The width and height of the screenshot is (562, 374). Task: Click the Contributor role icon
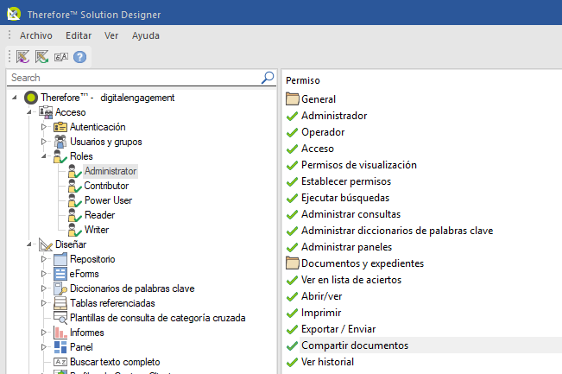click(x=75, y=186)
